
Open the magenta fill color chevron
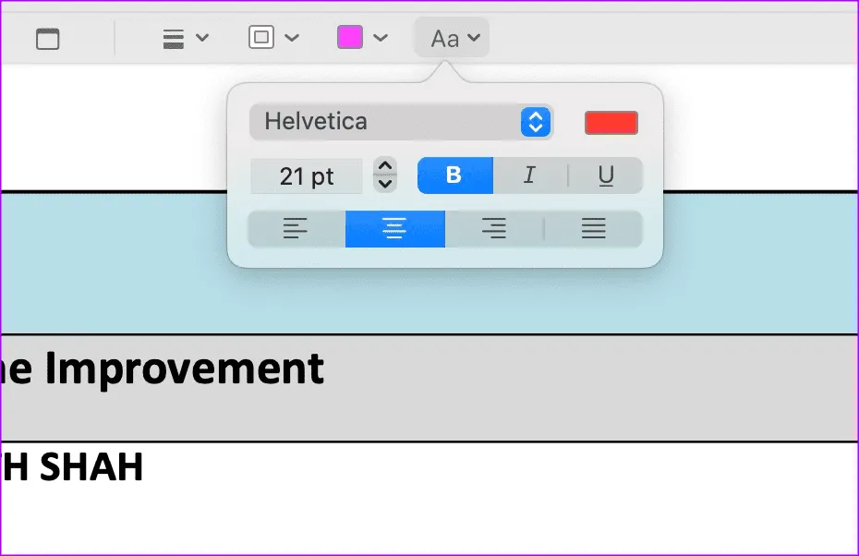click(381, 39)
